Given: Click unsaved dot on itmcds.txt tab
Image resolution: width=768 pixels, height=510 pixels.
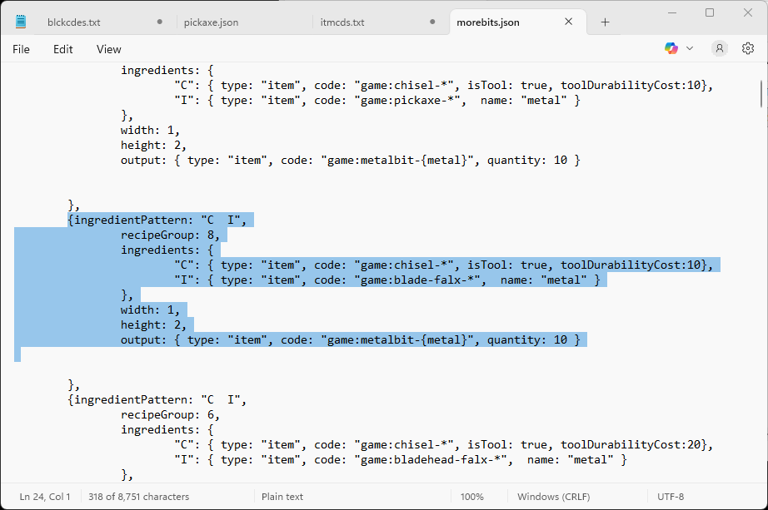Looking at the screenshot, I should pyautogui.click(x=432, y=22).
